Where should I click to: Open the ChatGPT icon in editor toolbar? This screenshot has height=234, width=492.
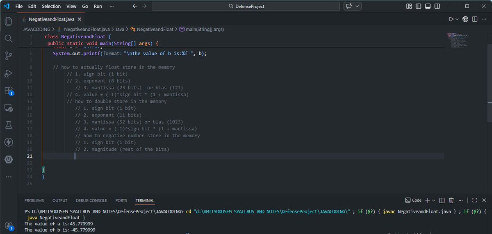465,19
